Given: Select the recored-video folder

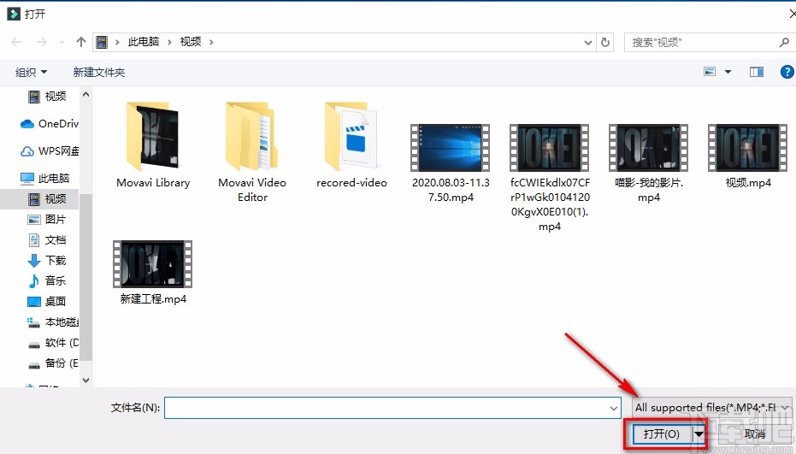Looking at the screenshot, I should pos(351,144).
